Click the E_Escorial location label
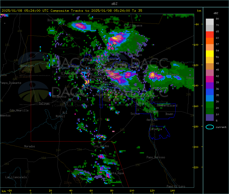The width and height of the screenshot is (229, 194). (94, 88)
